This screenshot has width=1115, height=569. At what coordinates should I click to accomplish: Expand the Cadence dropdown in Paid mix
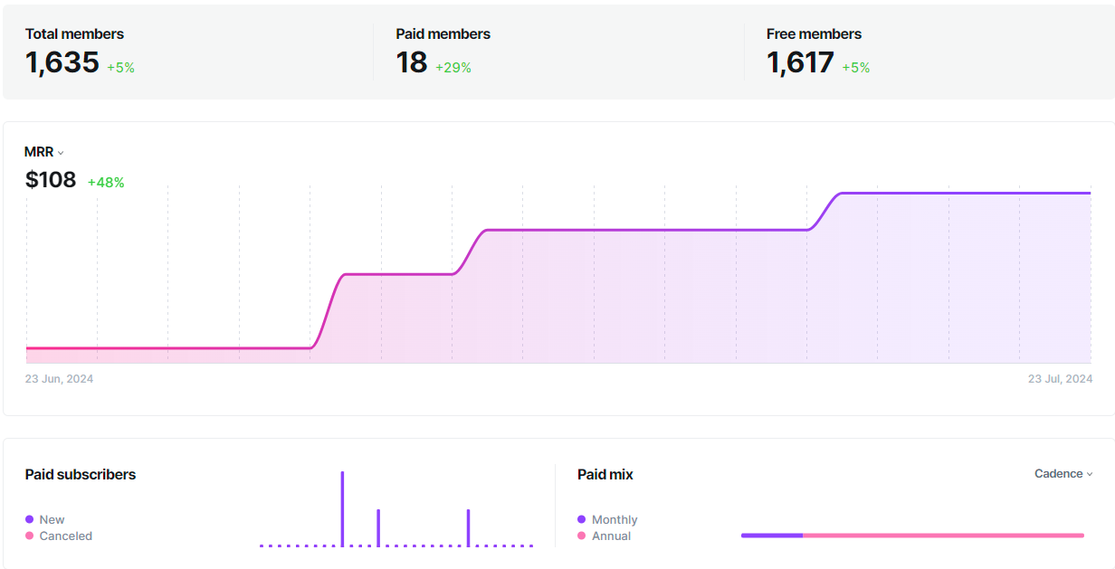pos(1063,474)
